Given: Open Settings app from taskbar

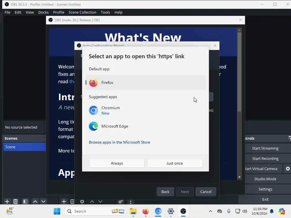Looking at the screenshot, I should [171, 211].
